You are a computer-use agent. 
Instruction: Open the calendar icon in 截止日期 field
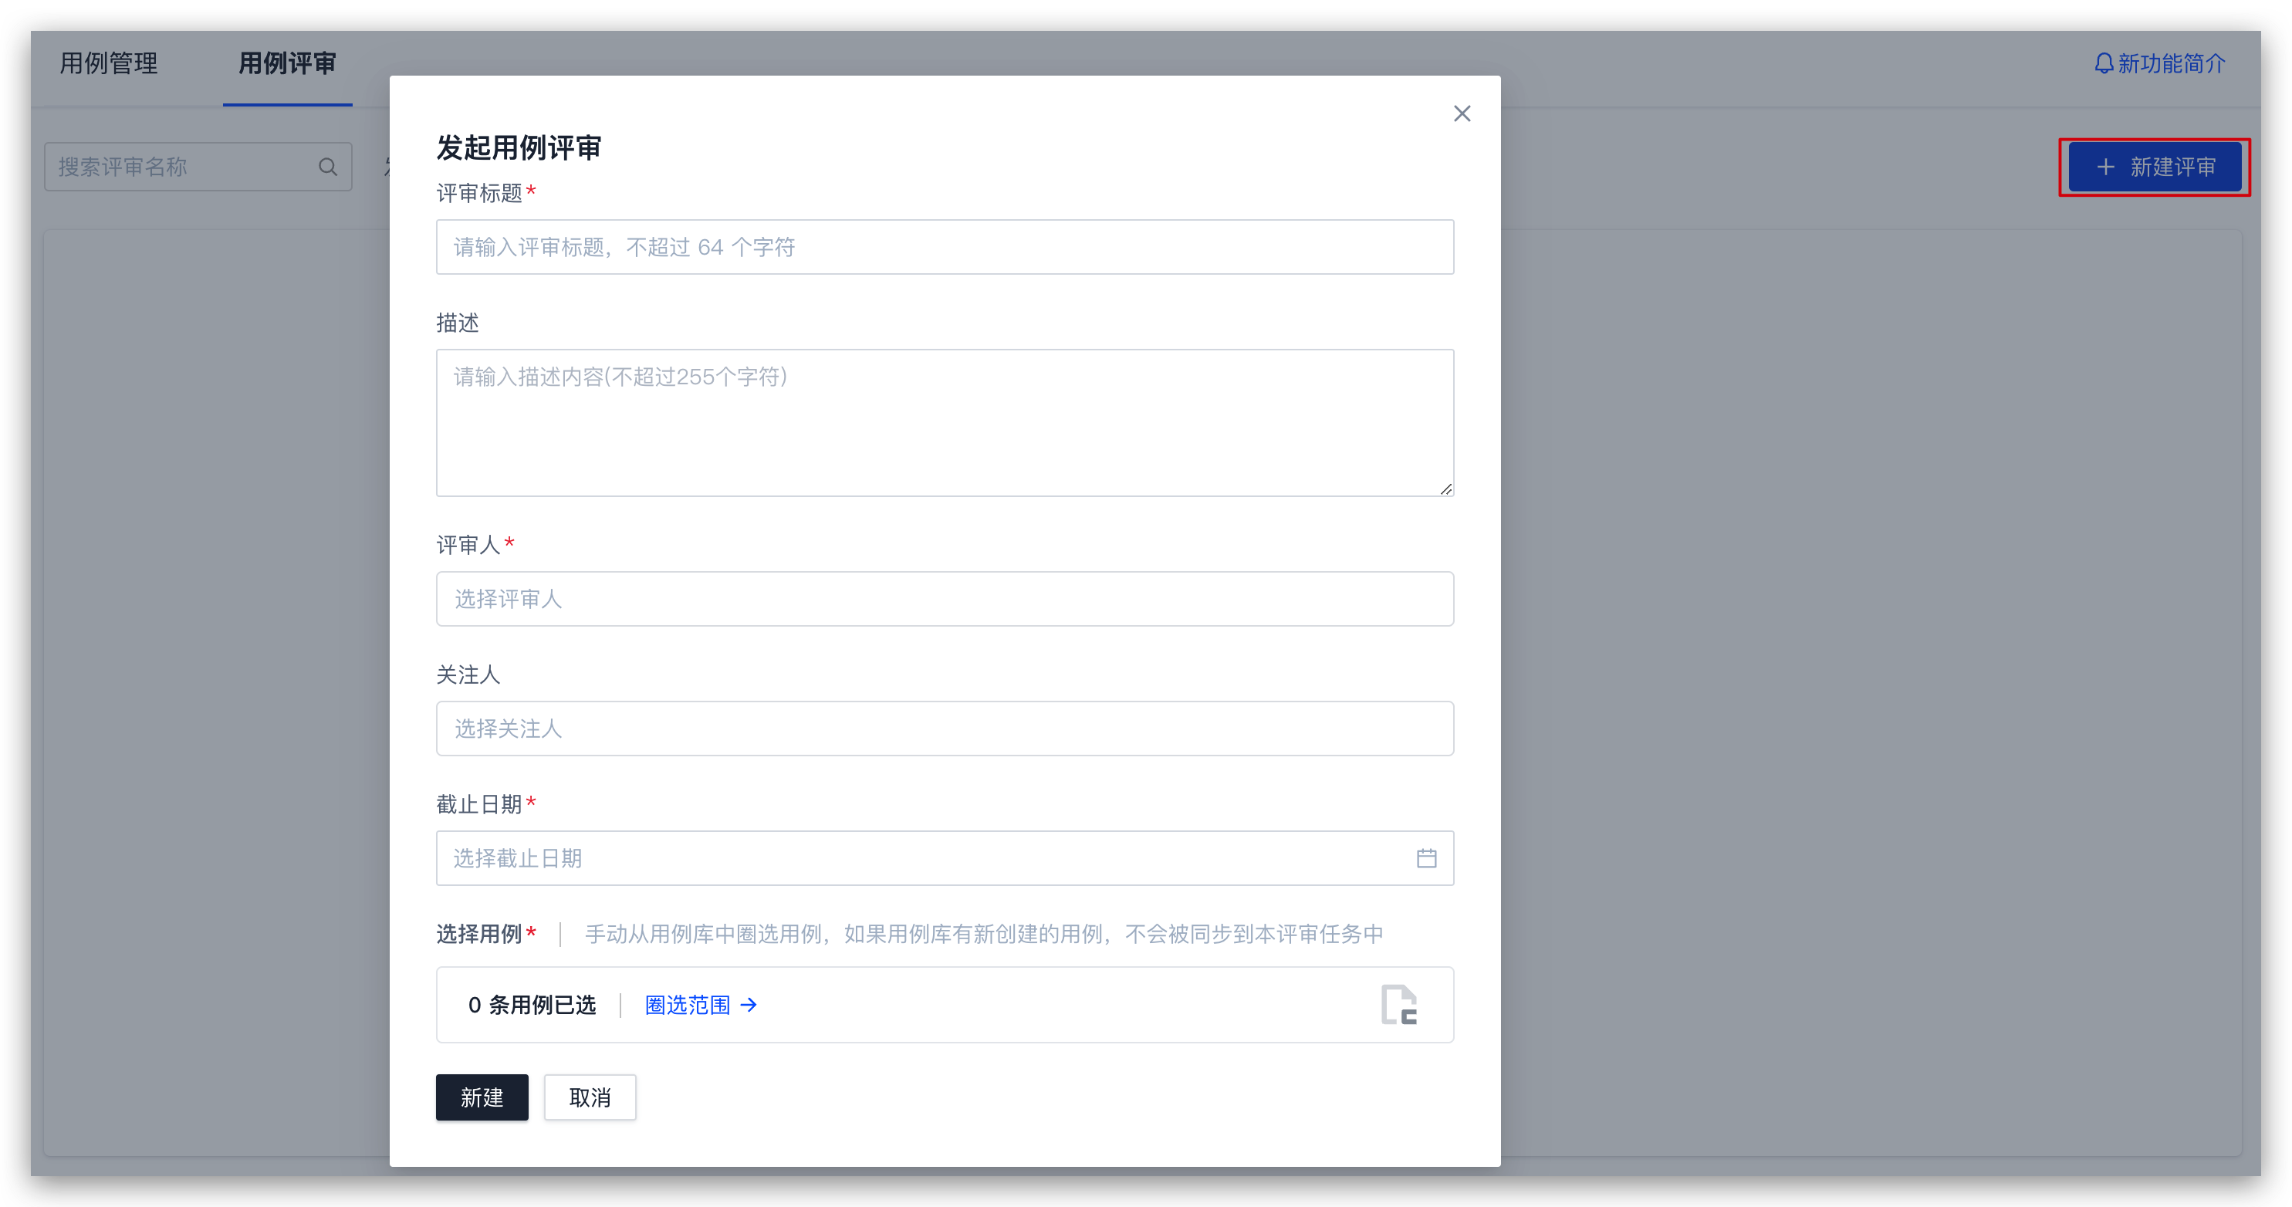pos(1426,858)
